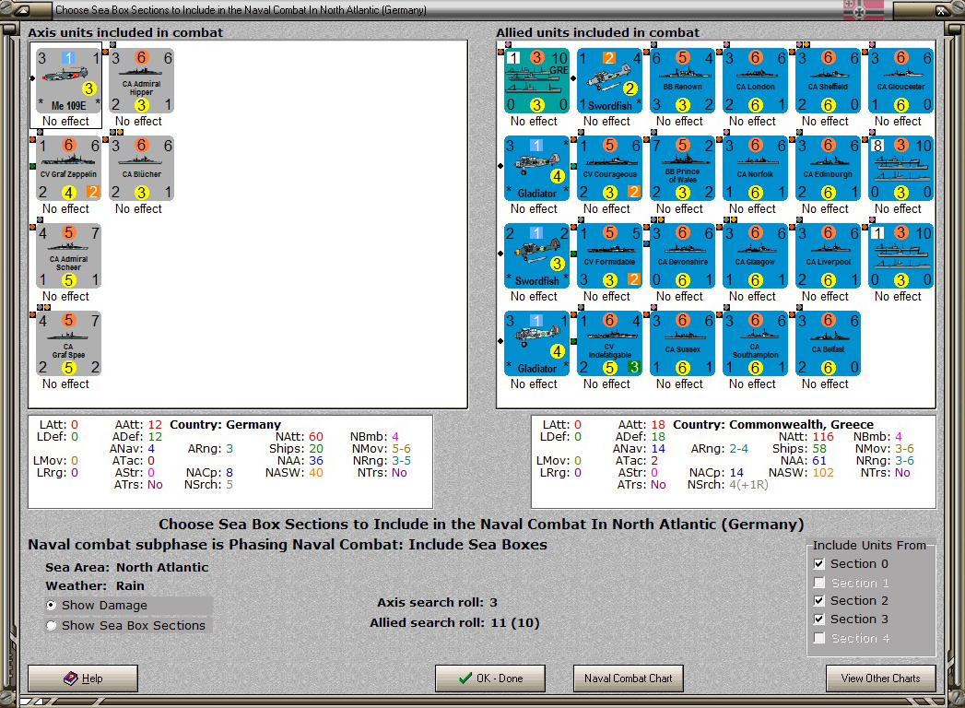Select the CA Southampton counter
Image resolution: width=965 pixels, height=708 pixels.
(755, 344)
